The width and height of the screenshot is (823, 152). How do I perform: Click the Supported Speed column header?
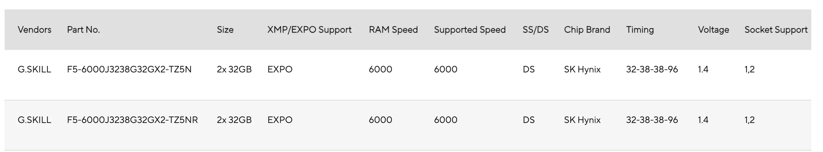(x=470, y=30)
